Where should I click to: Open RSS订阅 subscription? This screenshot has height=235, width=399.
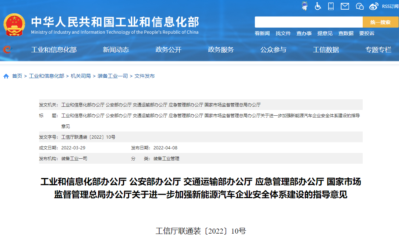pyautogui.click(x=390, y=6)
